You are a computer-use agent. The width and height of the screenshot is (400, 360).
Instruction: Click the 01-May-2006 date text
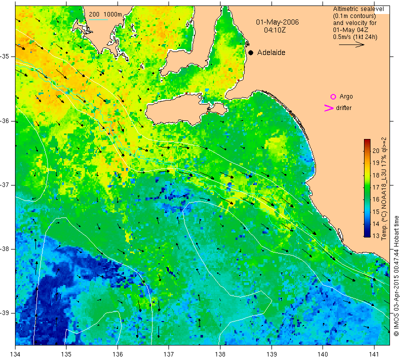[277, 22]
